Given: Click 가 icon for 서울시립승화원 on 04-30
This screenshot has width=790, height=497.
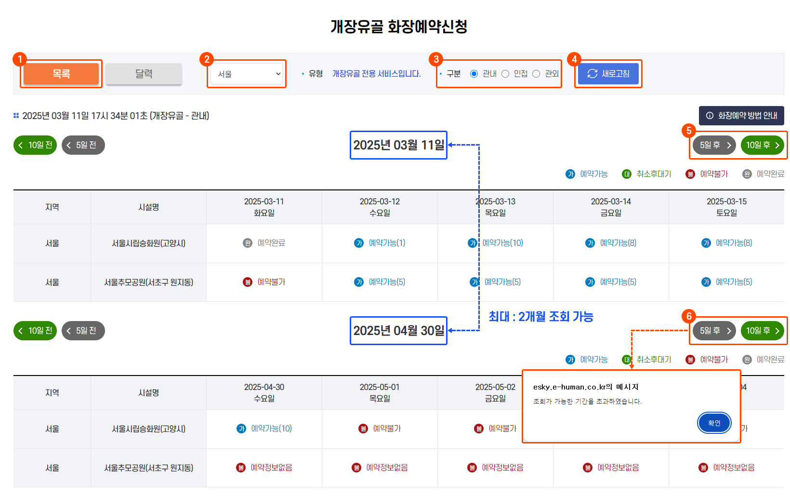Looking at the screenshot, I should coord(241,429).
